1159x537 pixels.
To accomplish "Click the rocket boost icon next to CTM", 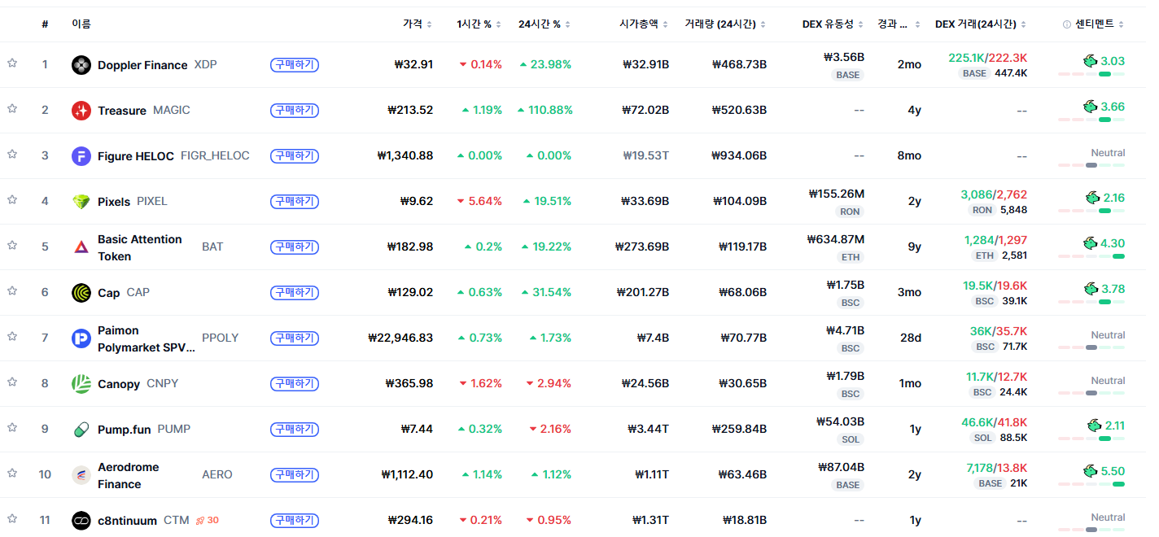I will pos(199,520).
